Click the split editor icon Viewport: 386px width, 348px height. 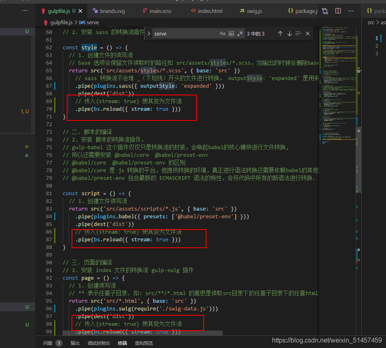tap(338, 11)
